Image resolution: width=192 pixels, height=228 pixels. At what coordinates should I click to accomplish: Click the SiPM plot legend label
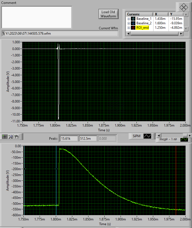pos(137,136)
